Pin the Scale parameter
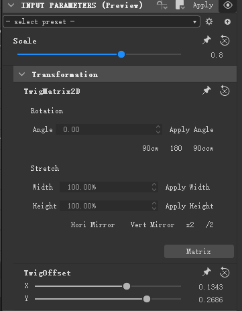This screenshot has width=242, height=311. pos(206,40)
